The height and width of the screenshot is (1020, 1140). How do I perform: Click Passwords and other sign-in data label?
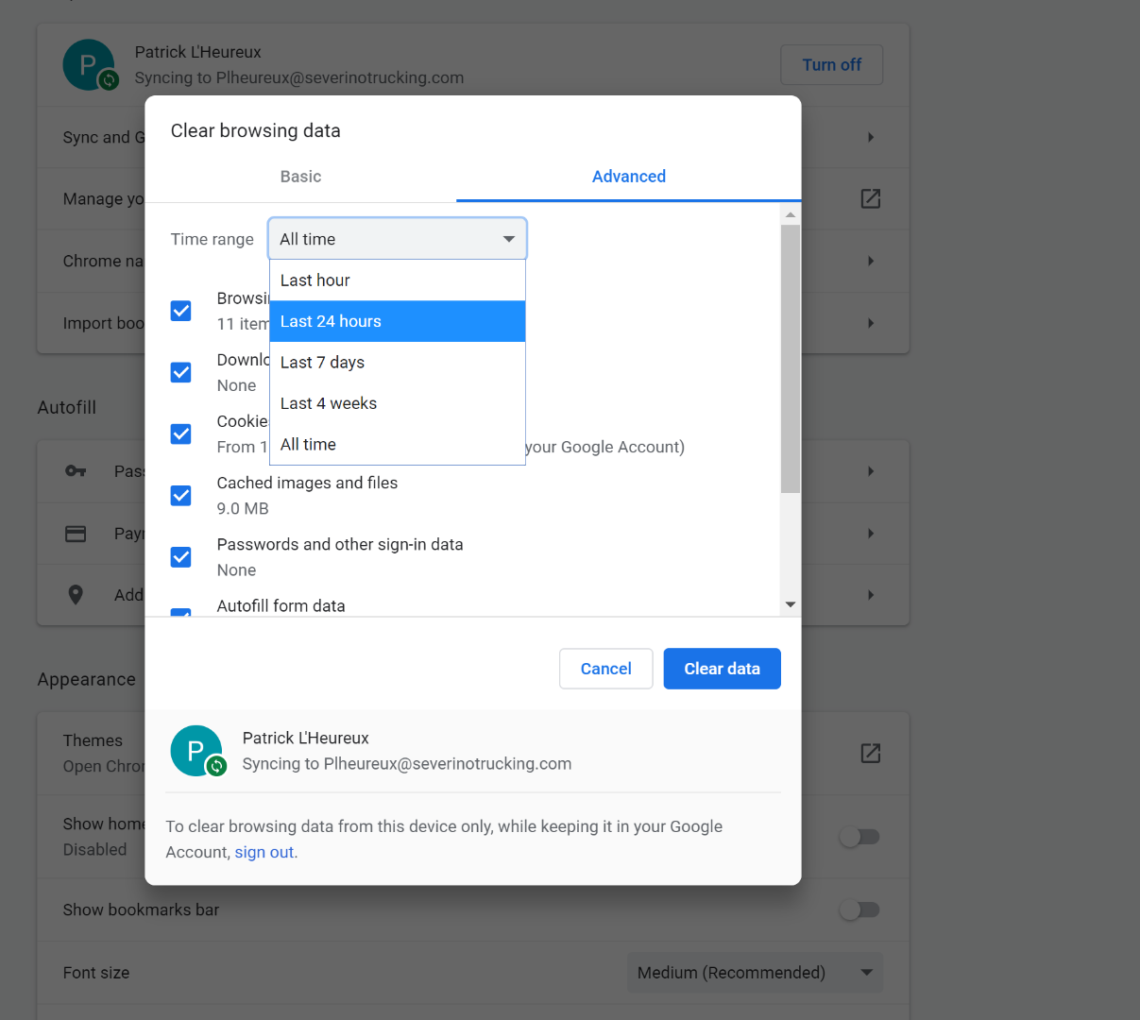point(340,544)
